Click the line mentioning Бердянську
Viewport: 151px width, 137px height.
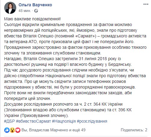(x=68, y=64)
